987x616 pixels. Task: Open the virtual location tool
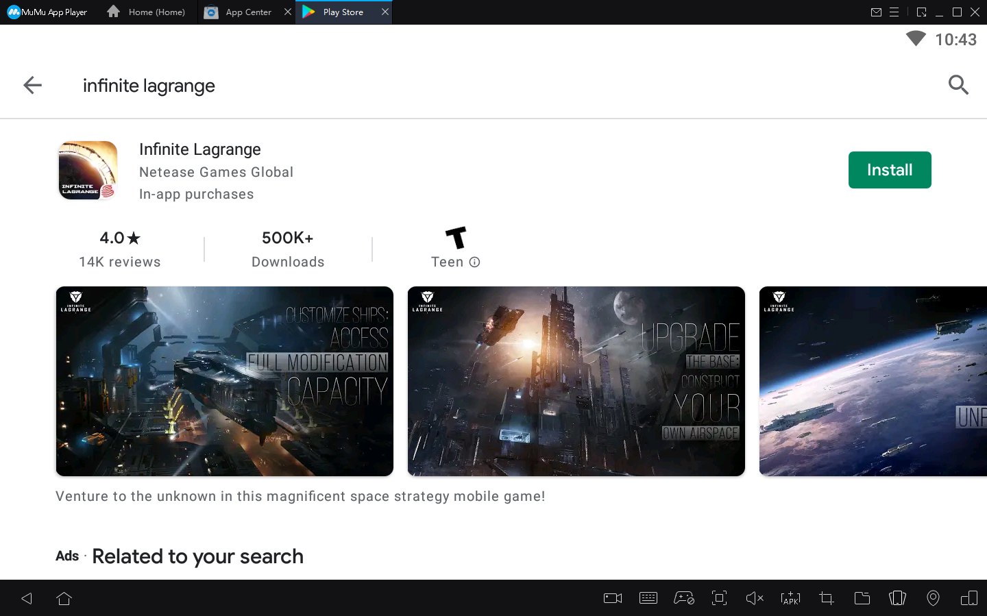pos(933,598)
